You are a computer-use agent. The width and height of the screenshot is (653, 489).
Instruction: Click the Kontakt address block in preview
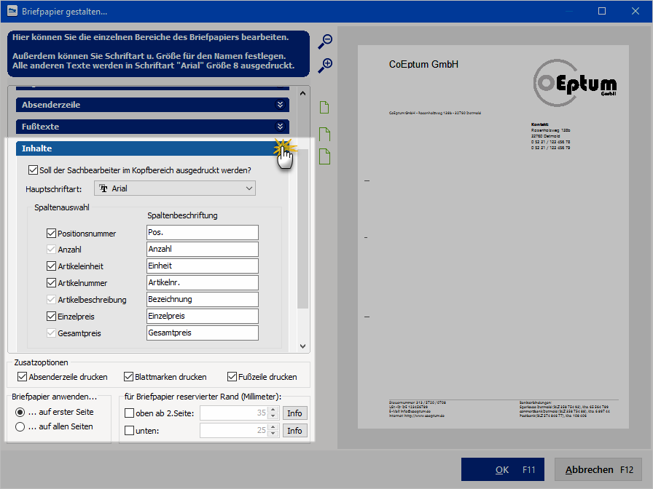pos(550,136)
